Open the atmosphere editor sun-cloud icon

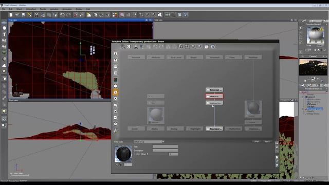pos(89,15)
